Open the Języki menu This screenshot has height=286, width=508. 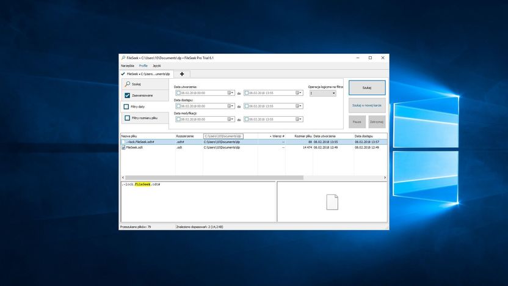(157, 66)
